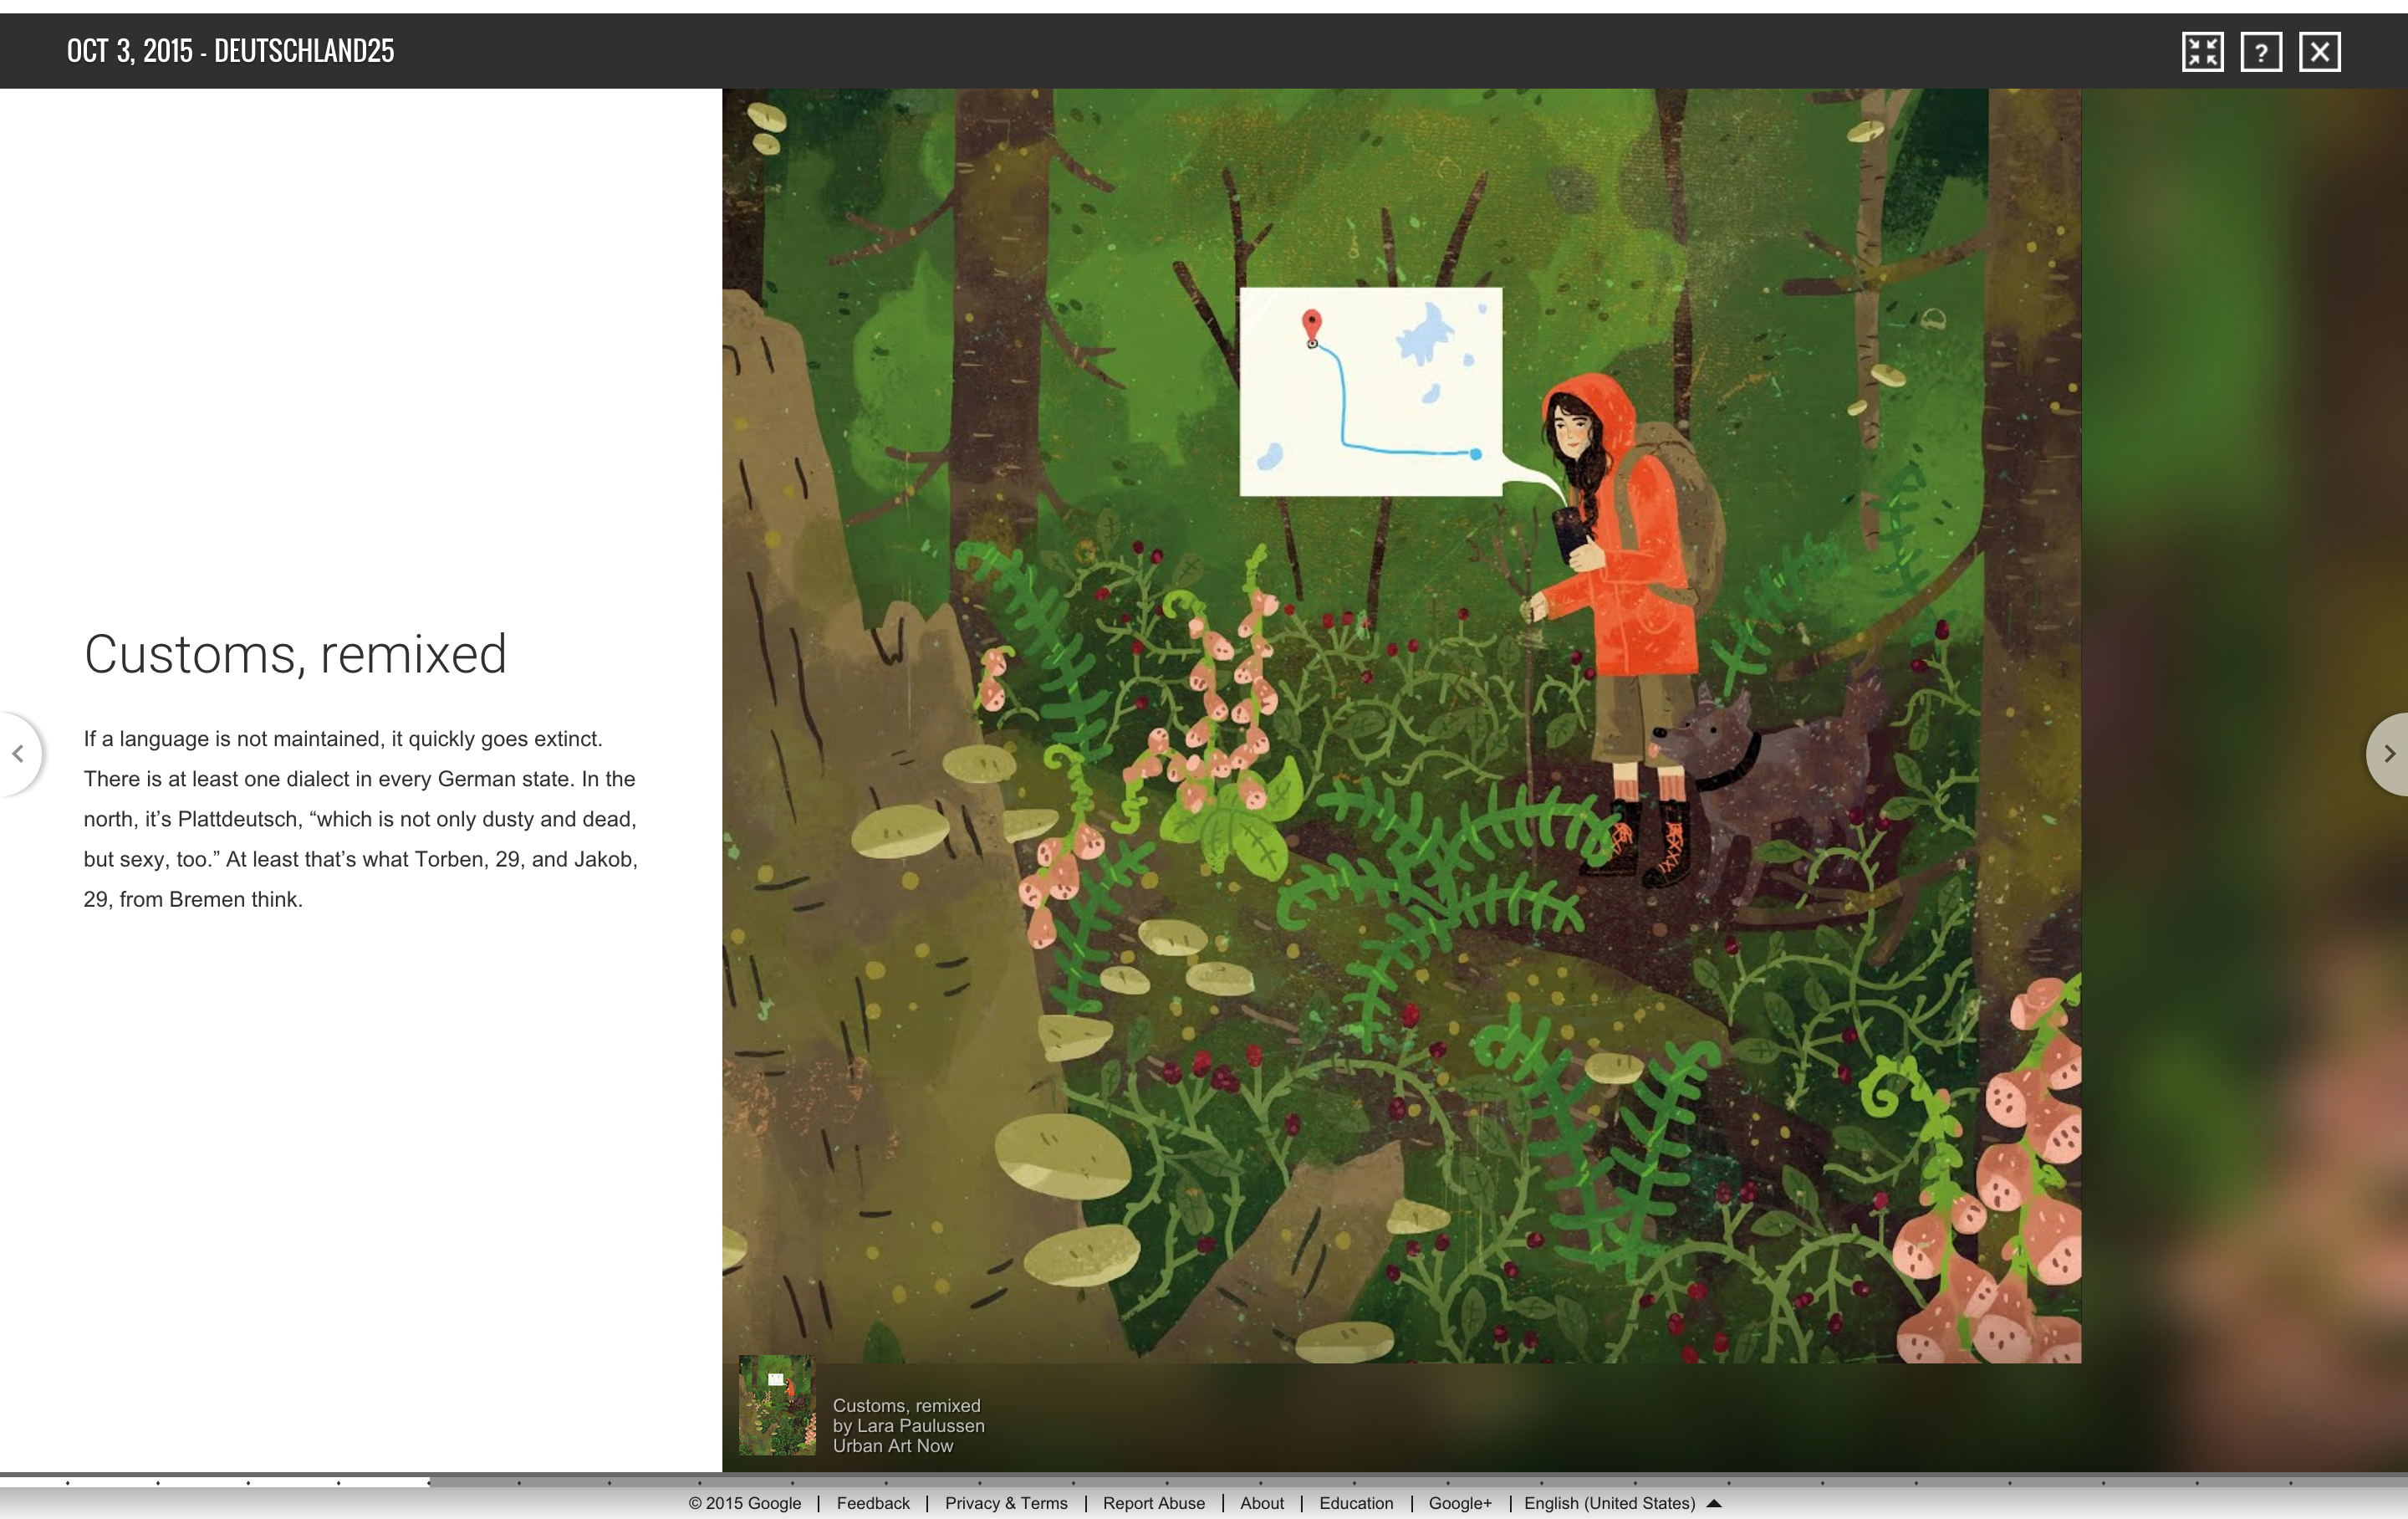Open the Privacy & Terms footer link

(x=1006, y=1503)
